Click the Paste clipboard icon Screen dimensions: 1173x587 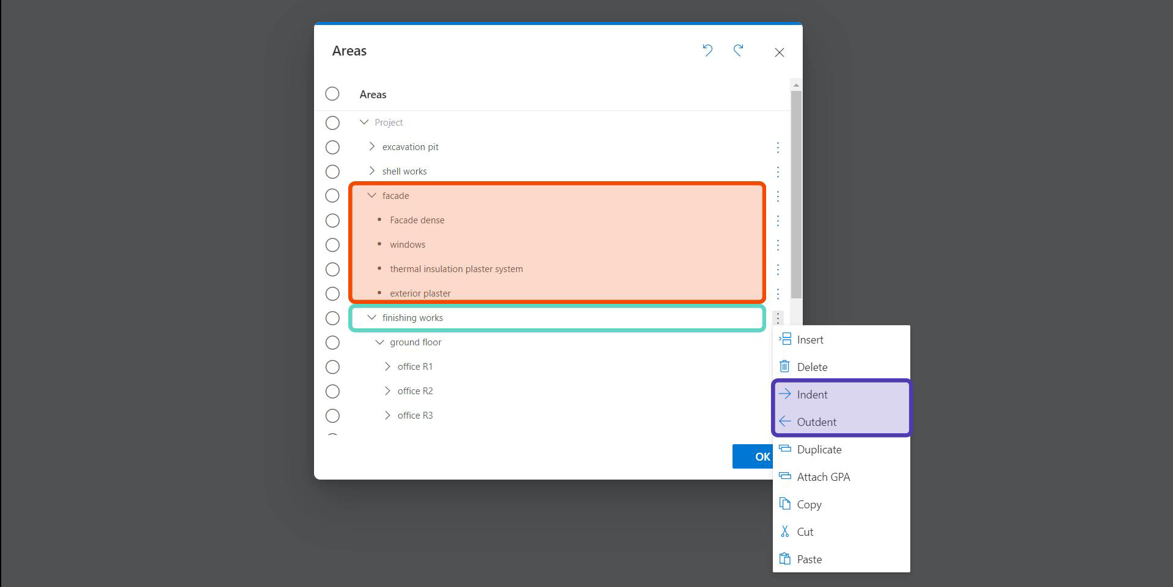click(785, 559)
